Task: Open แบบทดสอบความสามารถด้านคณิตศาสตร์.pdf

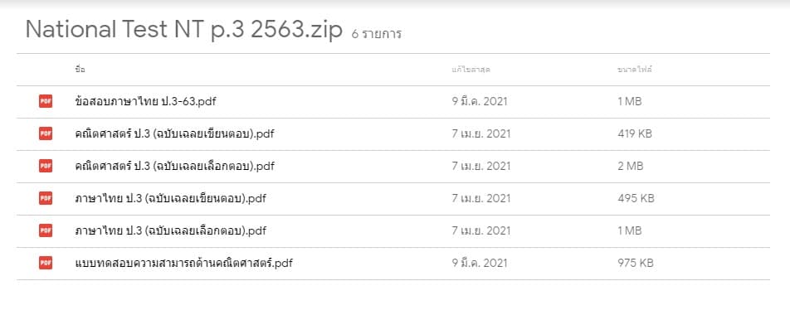Action: [x=183, y=263]
